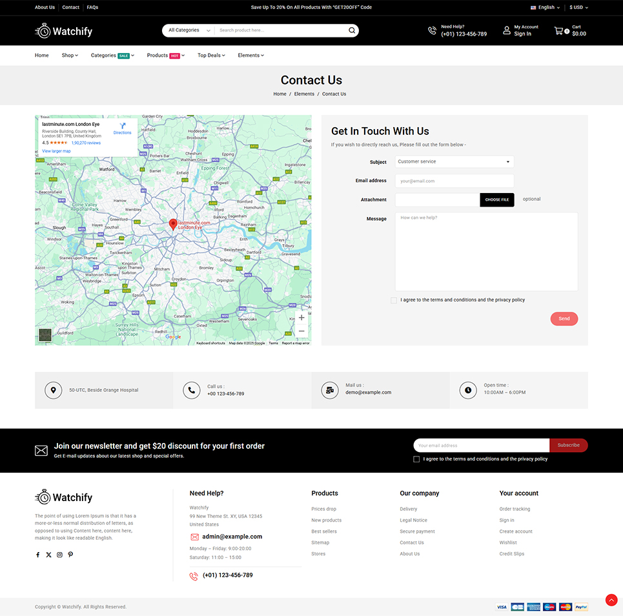Open the shopping cart icon
The width and height of the screenshot is (623, 616).
click(x=558, y=30)
